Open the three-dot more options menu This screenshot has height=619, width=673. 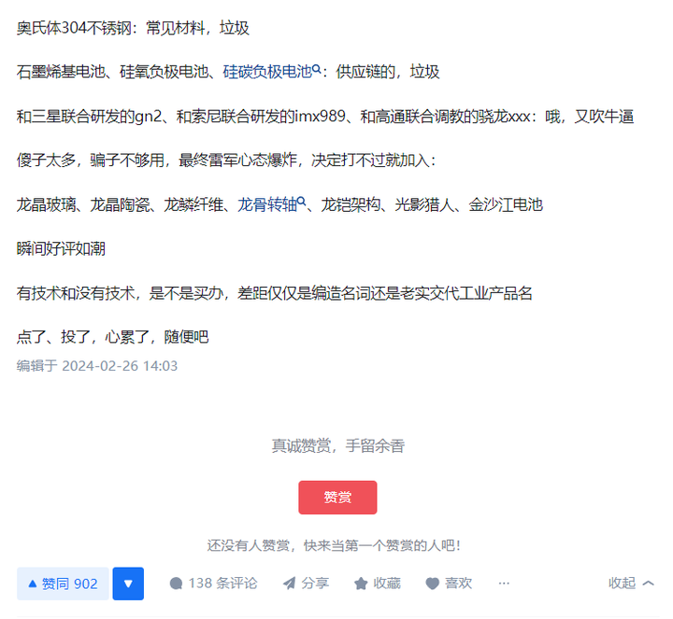click(504, 583)
